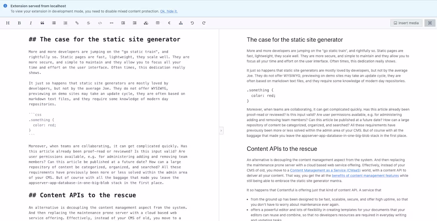The width and height of the screenshot is (437, 221).
Task: Click the outdent icon
Action: tap(134, 23)
